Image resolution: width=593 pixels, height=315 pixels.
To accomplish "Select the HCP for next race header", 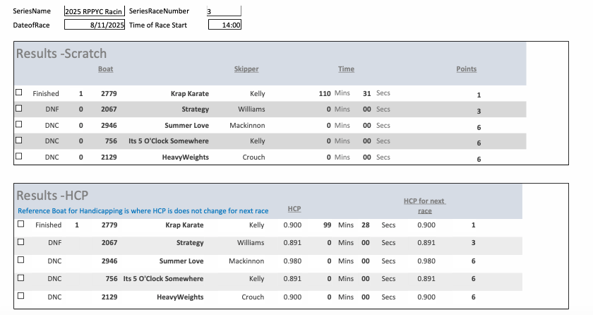I will coord(424,206).
